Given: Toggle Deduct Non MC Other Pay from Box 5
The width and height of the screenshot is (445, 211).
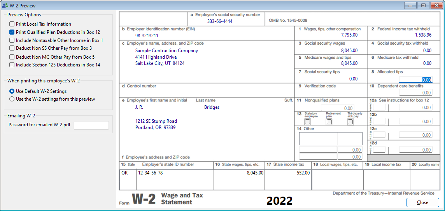Looking at the screenshot, I should 12,57.
